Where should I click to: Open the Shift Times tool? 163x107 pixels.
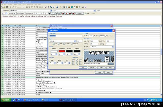click(x=64, y=7)
